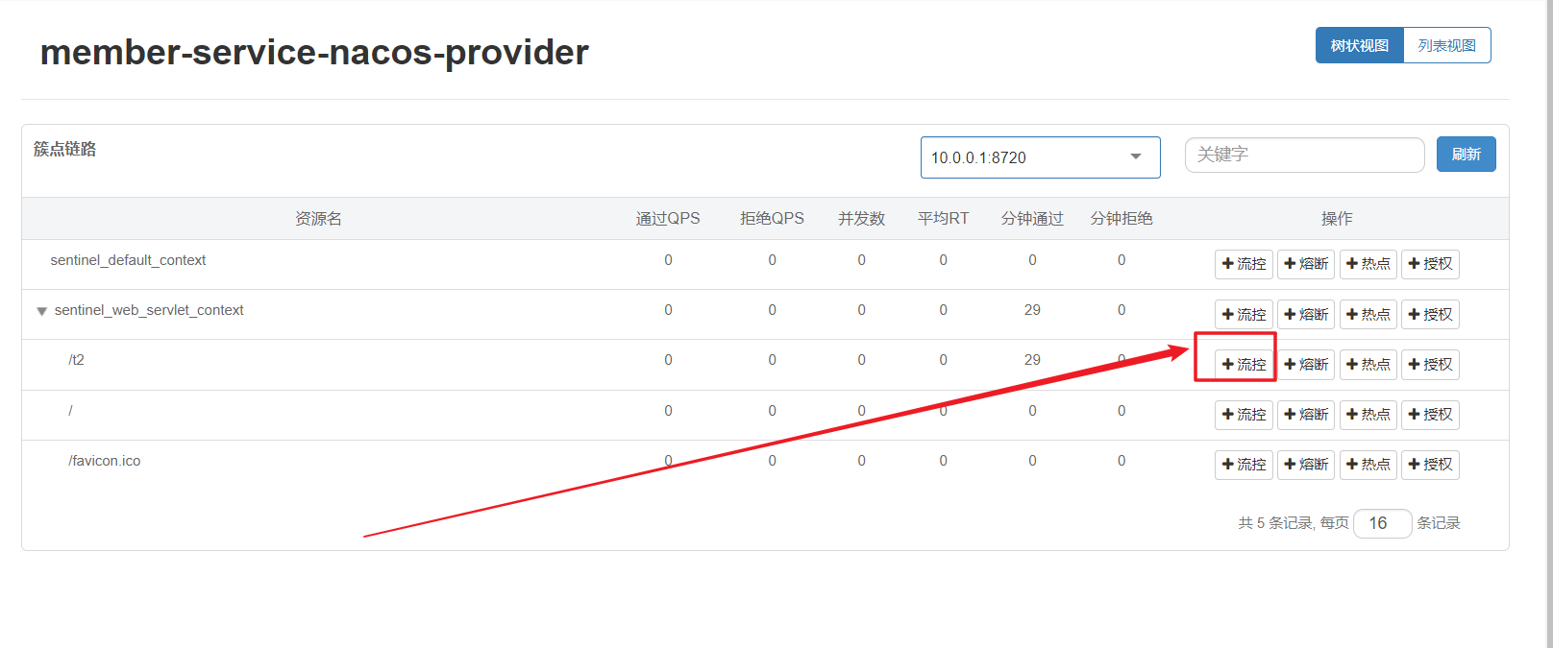
Task: Add hotspot (热点) rule for sentinel_default_context
Action: [x=1368, y=264]
